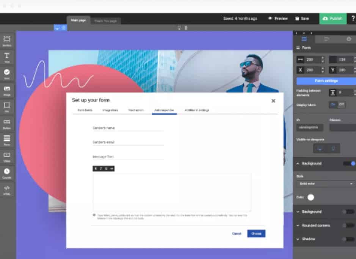
Task: Select the Text element tool
Action: pos(7,57)
